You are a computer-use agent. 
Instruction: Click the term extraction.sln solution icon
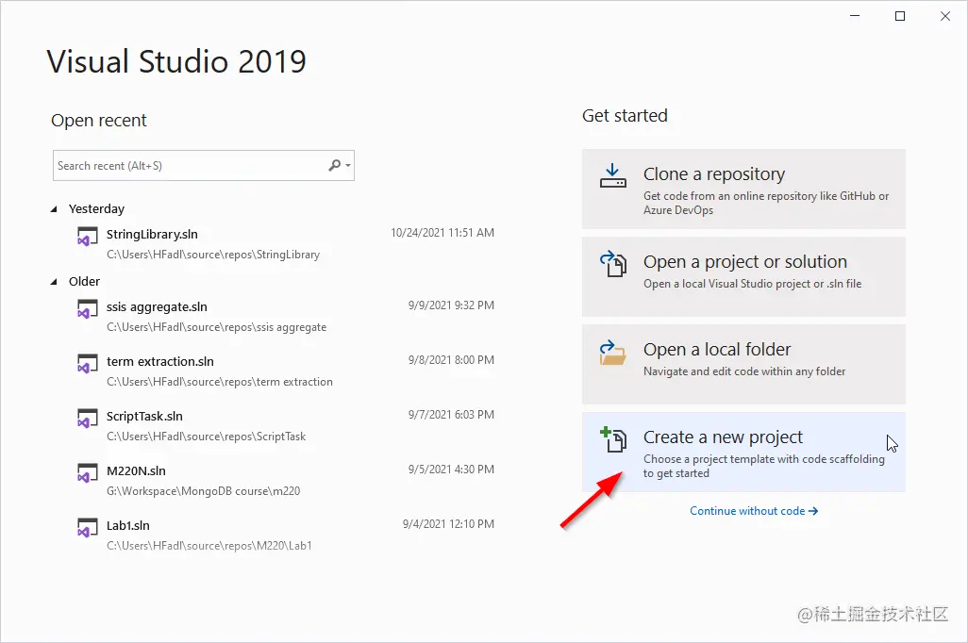click(x=87, y=364)
